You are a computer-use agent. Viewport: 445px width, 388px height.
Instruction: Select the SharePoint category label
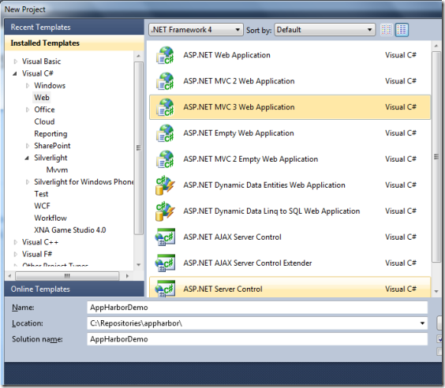click(52, 146)
